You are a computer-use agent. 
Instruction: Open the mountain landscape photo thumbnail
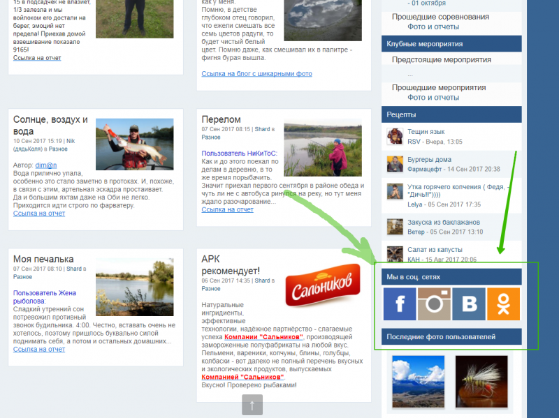[x=417, y=381]
